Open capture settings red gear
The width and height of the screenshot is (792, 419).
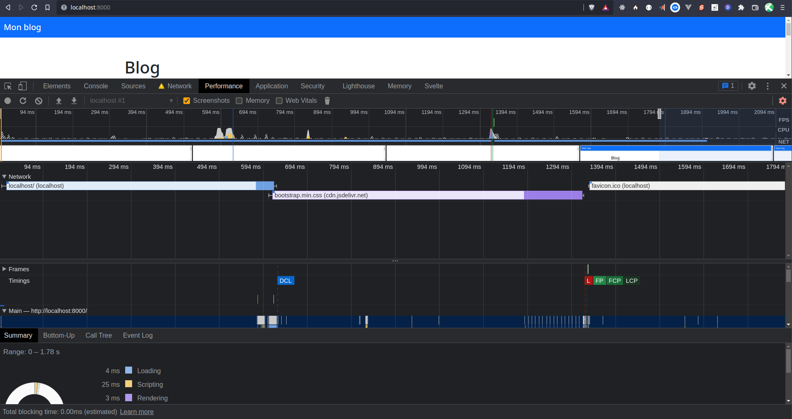[783, 101]
